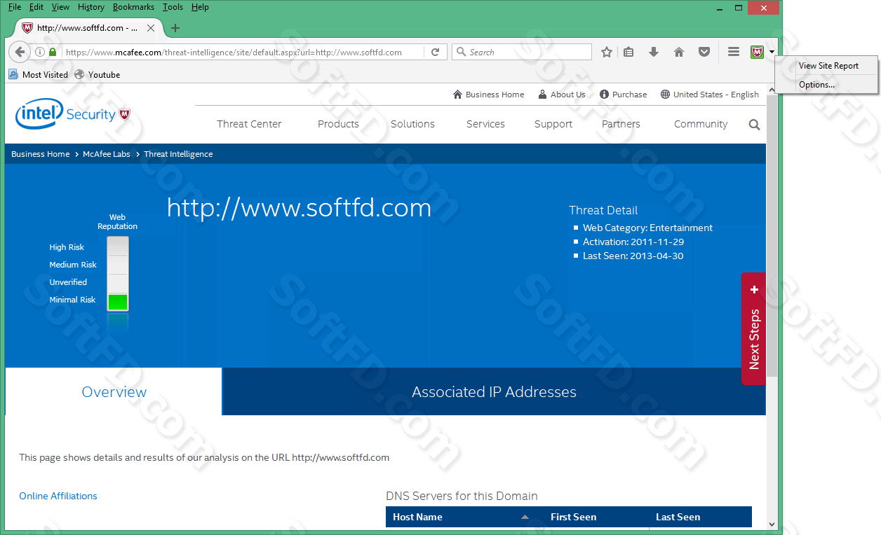Click McAfee Labs breadcrumb

click(x=107, y=154)
